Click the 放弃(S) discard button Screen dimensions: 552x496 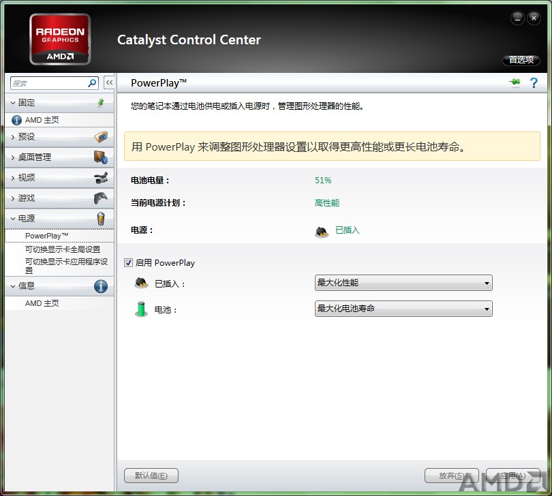pyautogui.click(x=452, y=476)
